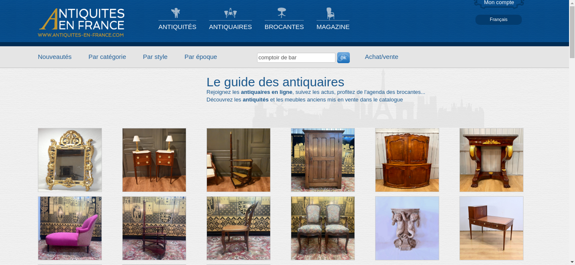The image size is (575, 265).
Task: Go to the Nouveautés section
Action: pos(55,57)
